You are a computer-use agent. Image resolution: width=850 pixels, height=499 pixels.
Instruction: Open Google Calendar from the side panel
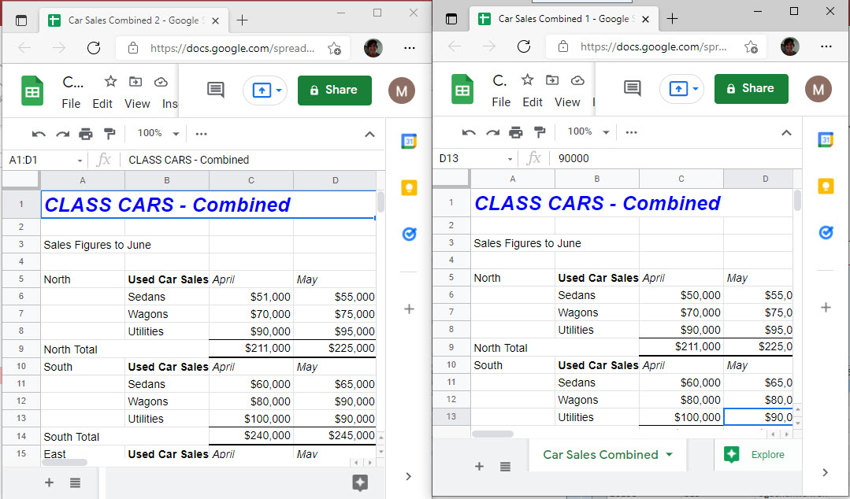point(825,141)
